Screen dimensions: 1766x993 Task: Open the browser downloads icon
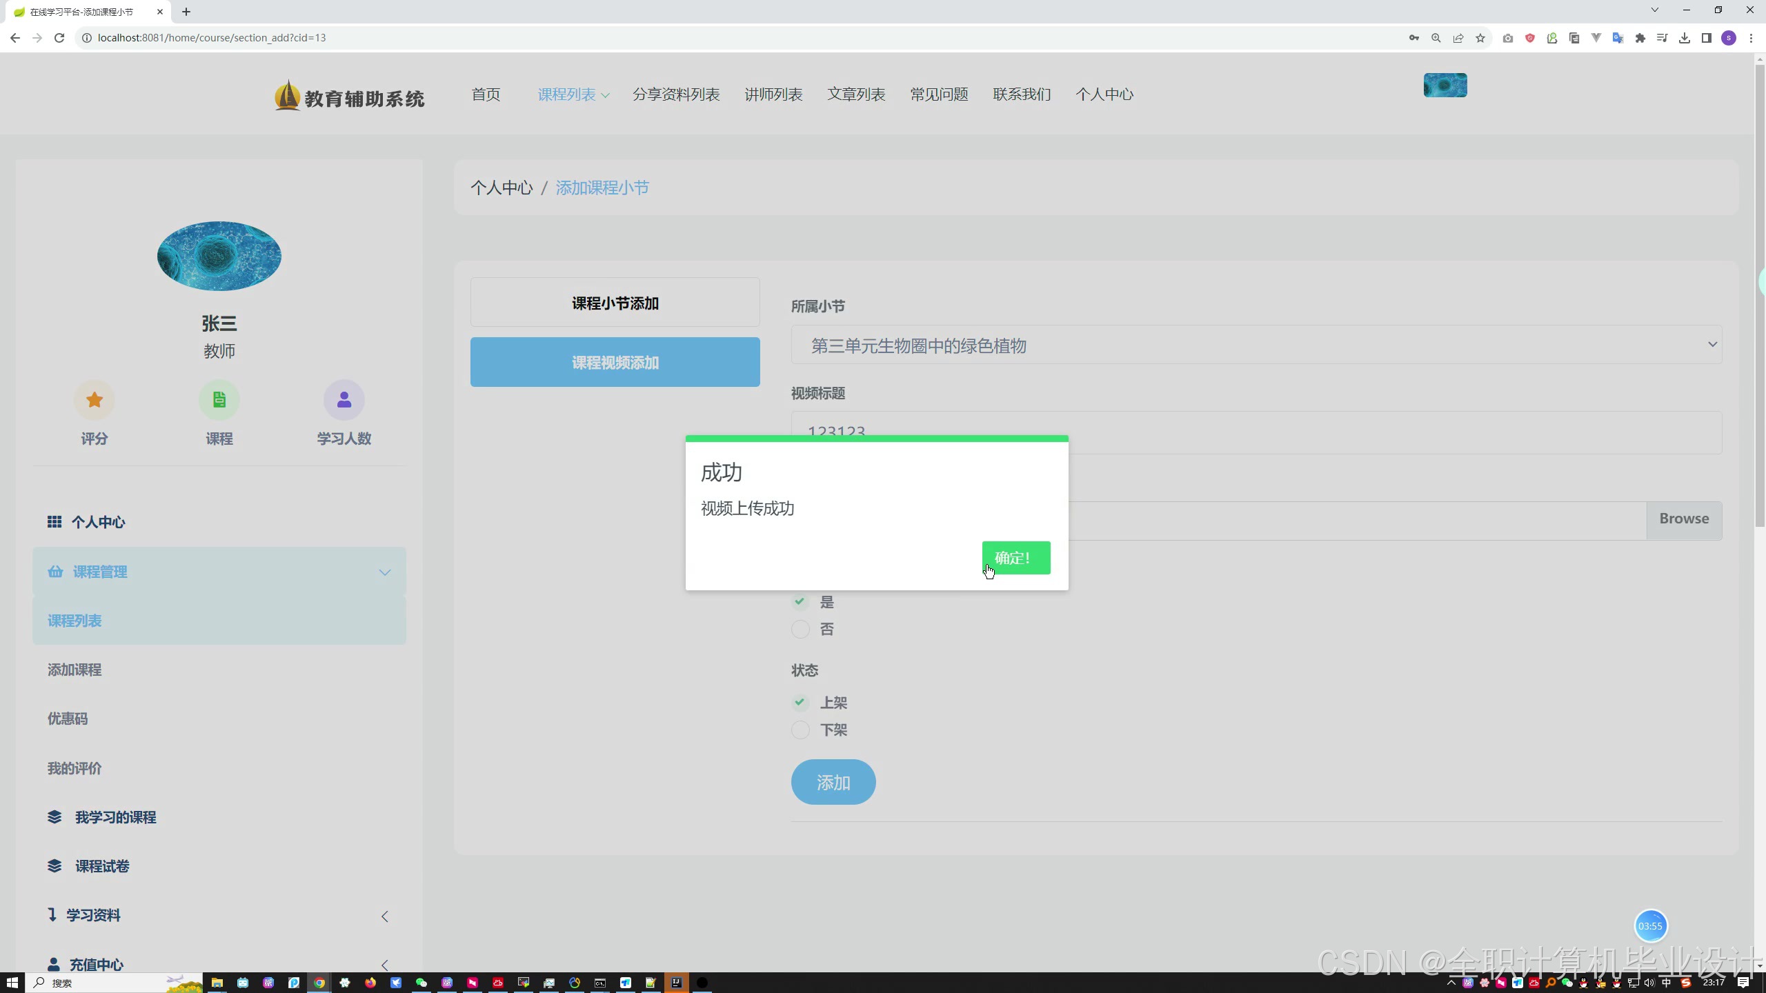(x=1685, y=38)
